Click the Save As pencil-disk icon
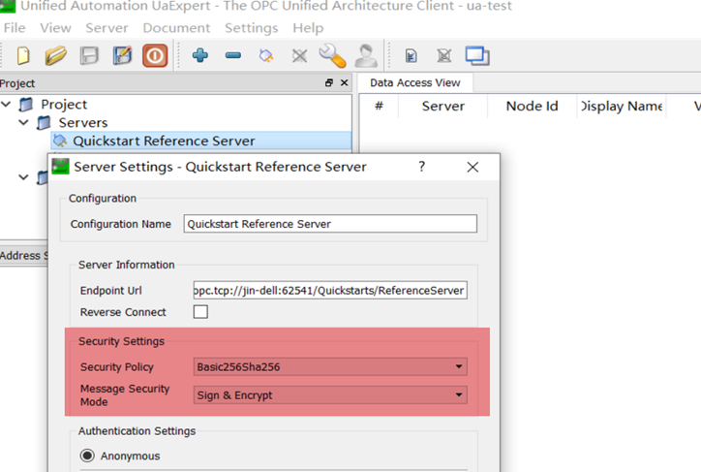This screenshot has height=472, width=701. pyautogui.click(x=122, y=56)
